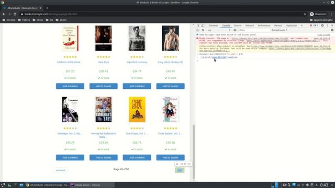
Task: Clear the console with the clear icon
Action: pos(203,30)
